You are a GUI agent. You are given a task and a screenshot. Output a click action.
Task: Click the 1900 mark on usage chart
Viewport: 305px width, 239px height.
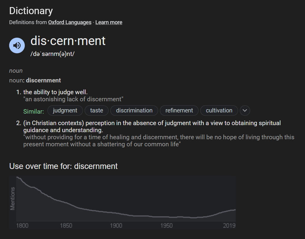(116, 226)
